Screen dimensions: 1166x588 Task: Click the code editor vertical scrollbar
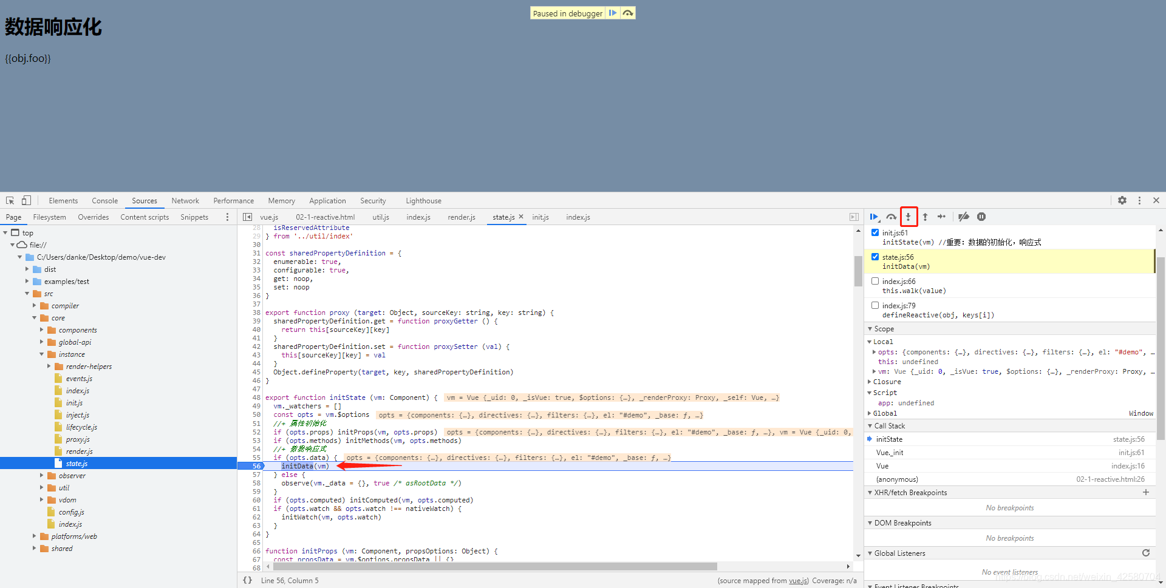tap(858, 271)
